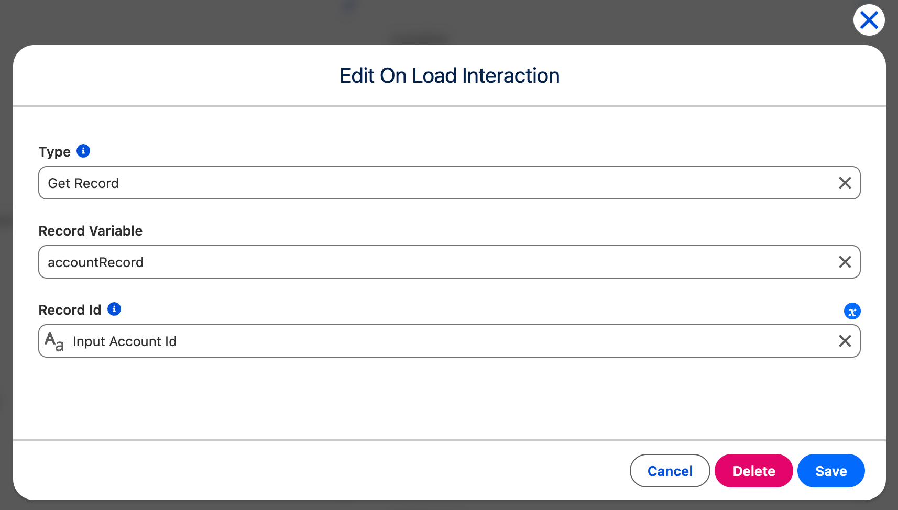Click the Aa text type icon

tap(54, 341)
